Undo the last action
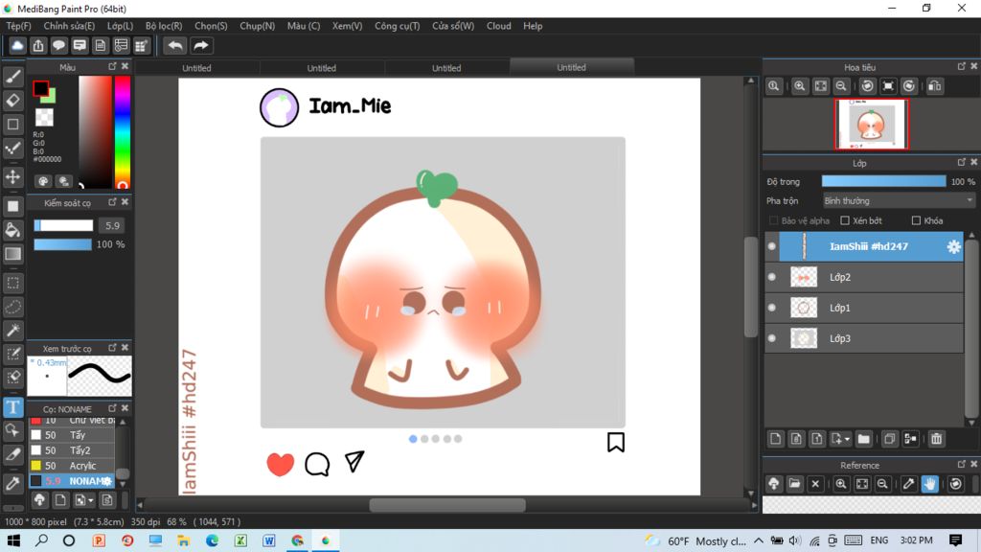Image resolution: width=981 pixels, height=552 pixels. click(175, 45)
